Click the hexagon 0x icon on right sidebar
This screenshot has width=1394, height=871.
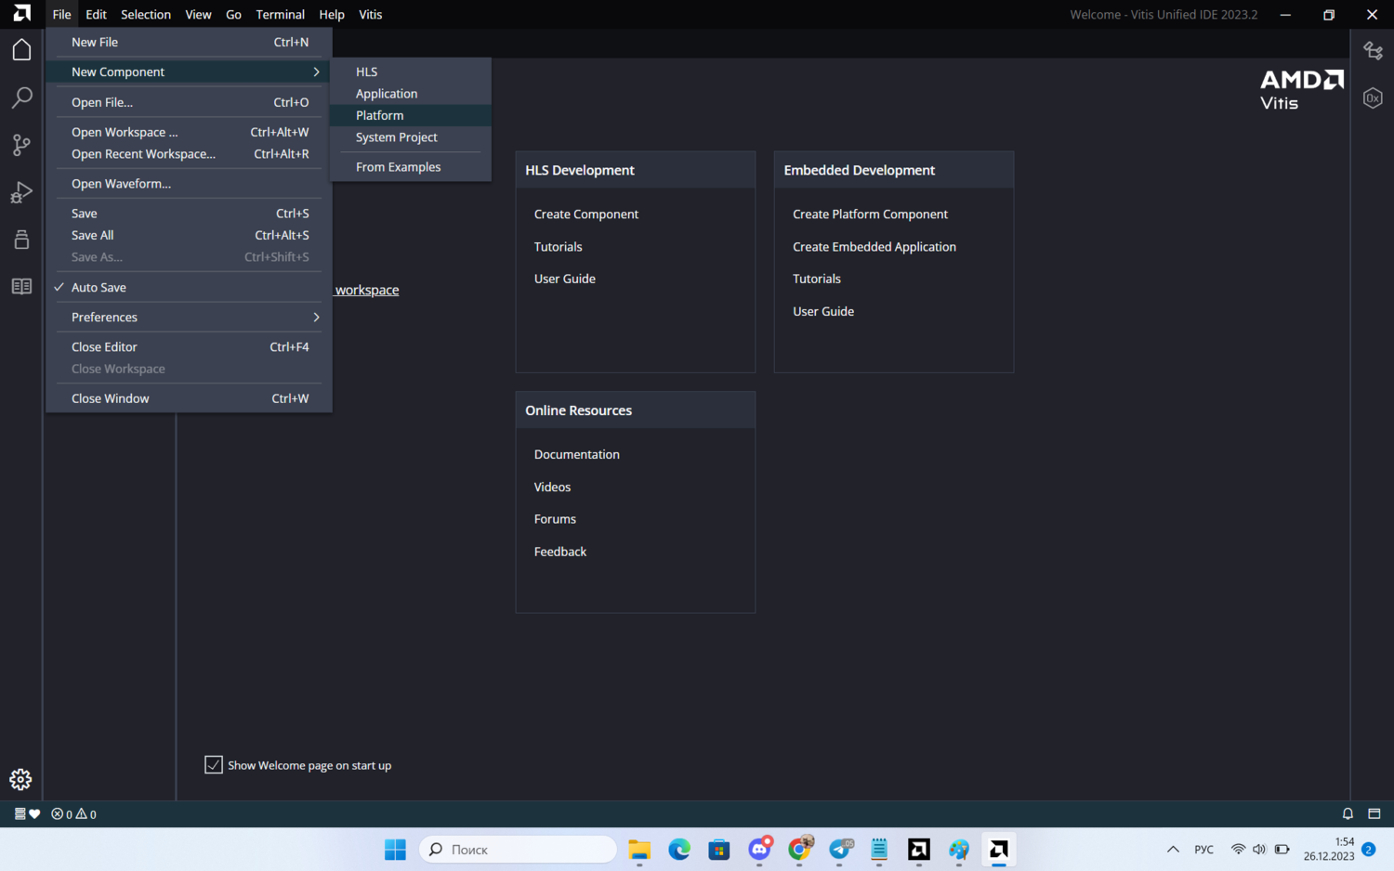[1373, 97]
